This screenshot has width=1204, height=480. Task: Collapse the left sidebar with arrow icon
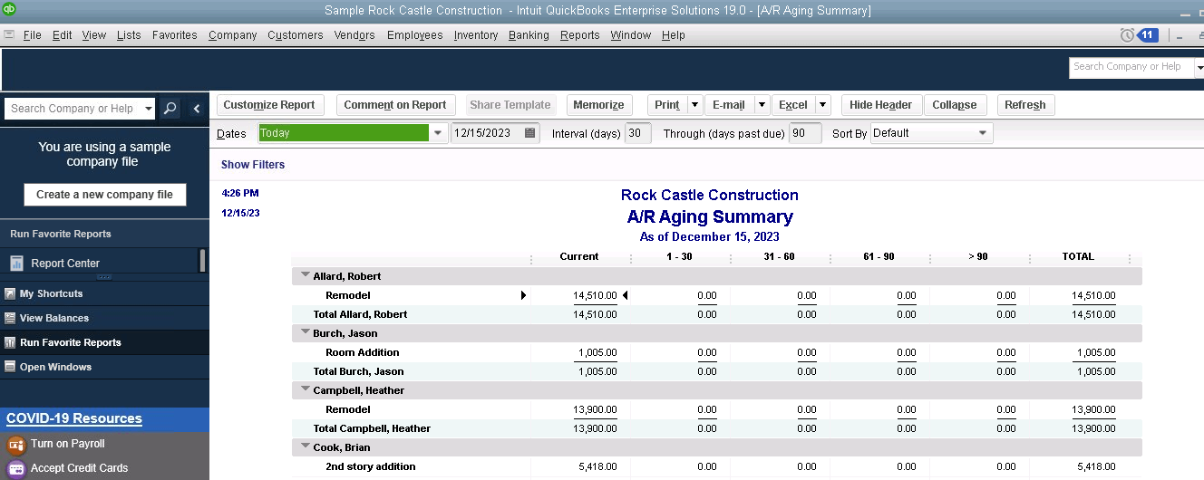[x=197, y=109]
